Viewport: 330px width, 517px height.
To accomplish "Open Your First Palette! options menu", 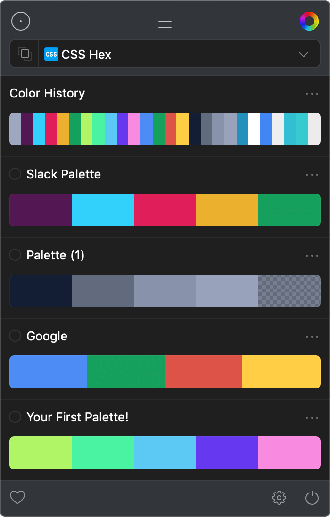I will (312, 418).
